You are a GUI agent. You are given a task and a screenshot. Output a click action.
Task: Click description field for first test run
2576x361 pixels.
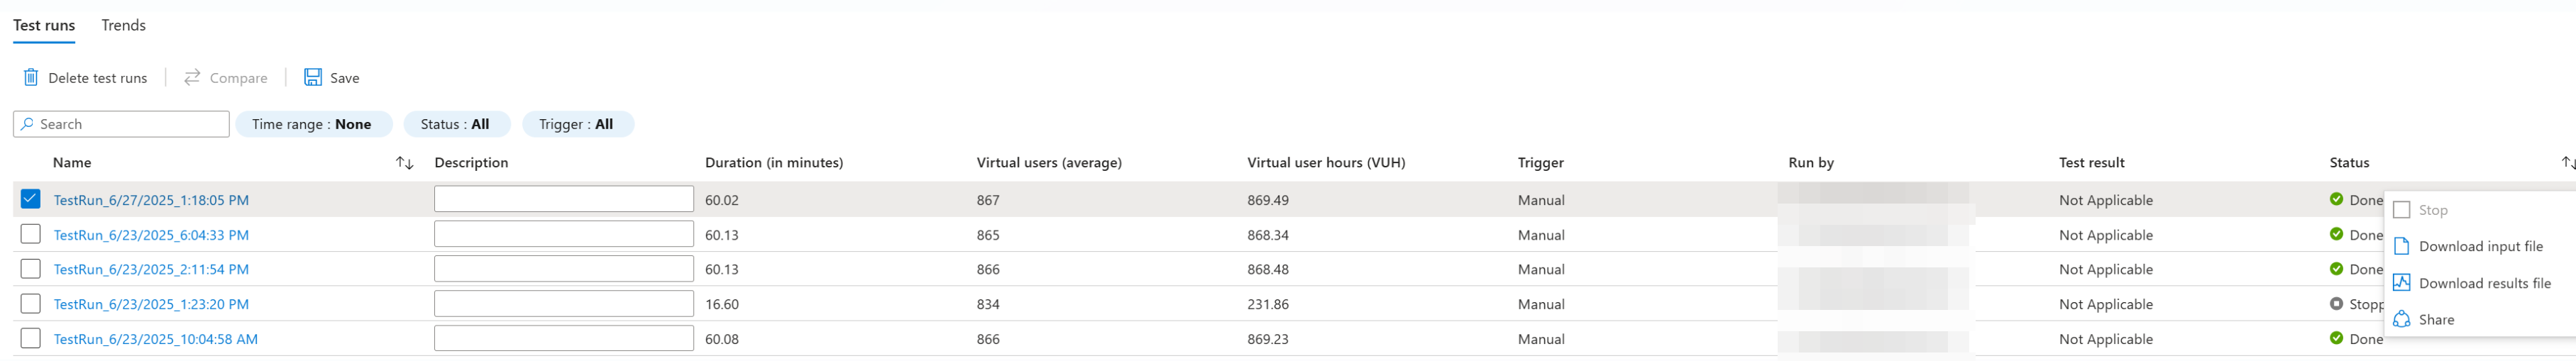coord(563,199)
